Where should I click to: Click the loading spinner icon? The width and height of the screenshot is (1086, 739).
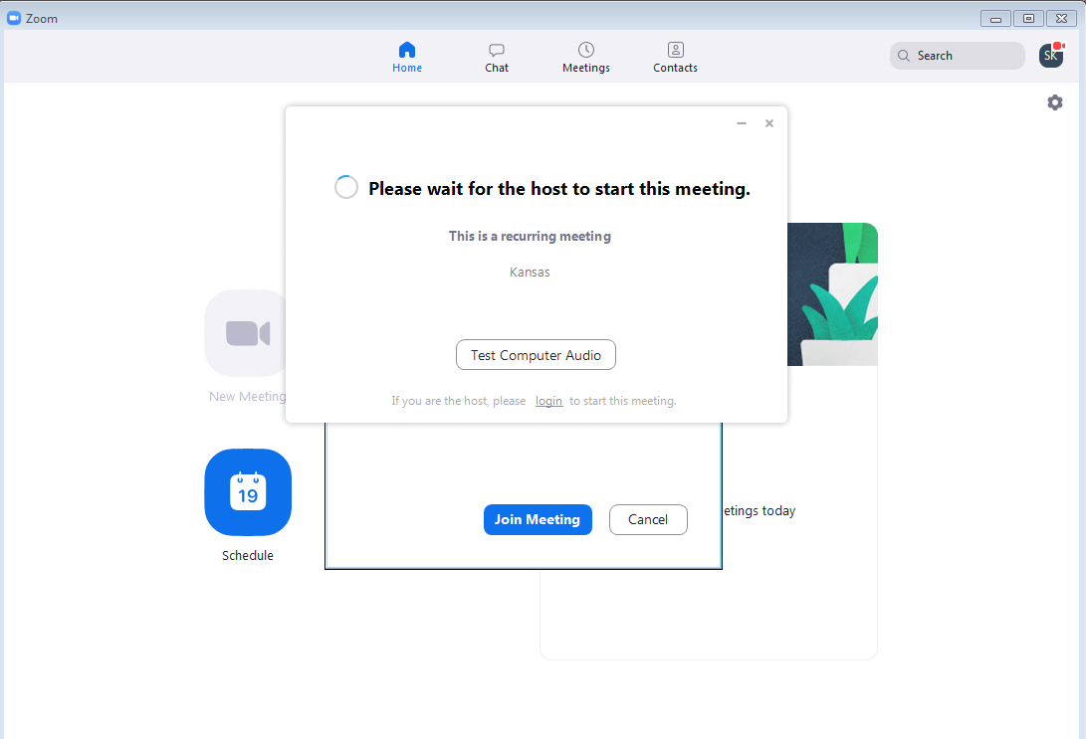coord(346,187)
